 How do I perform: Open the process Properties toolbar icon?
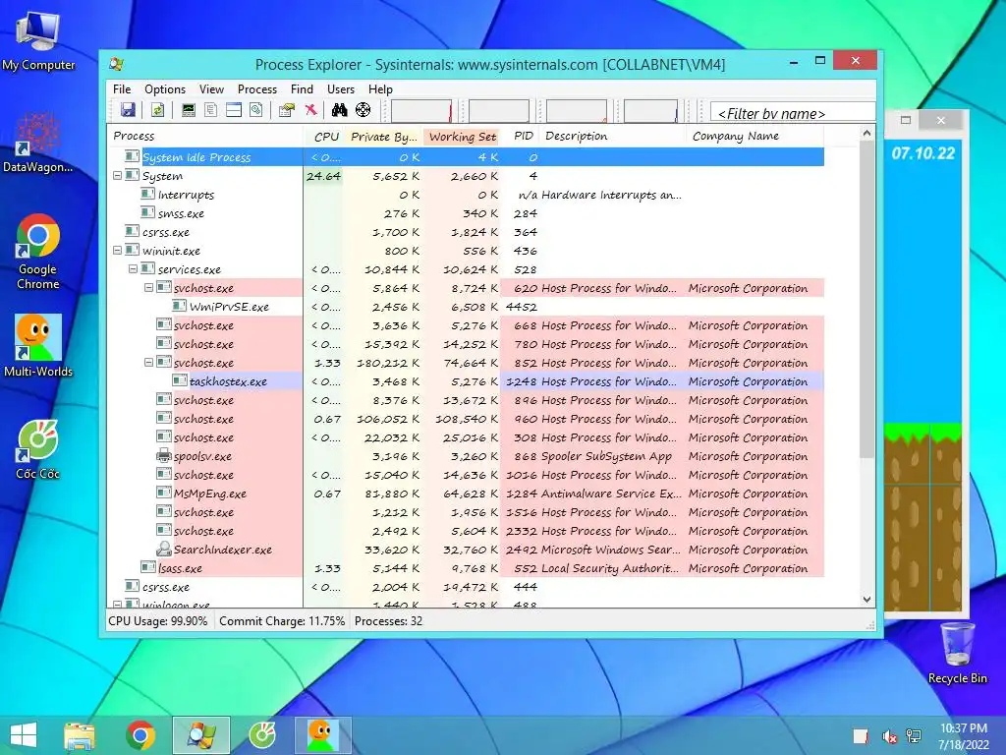pyautogui.click(x=286, y=110)
